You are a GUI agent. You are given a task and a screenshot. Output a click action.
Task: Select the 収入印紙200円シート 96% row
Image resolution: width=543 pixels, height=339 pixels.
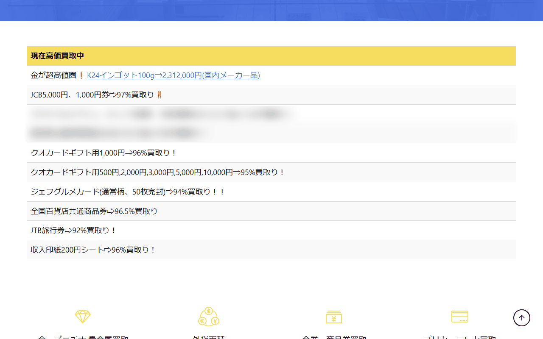[x=271, y=250]
